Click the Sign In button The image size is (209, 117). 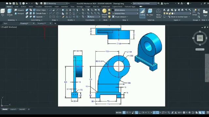(165, 4)
